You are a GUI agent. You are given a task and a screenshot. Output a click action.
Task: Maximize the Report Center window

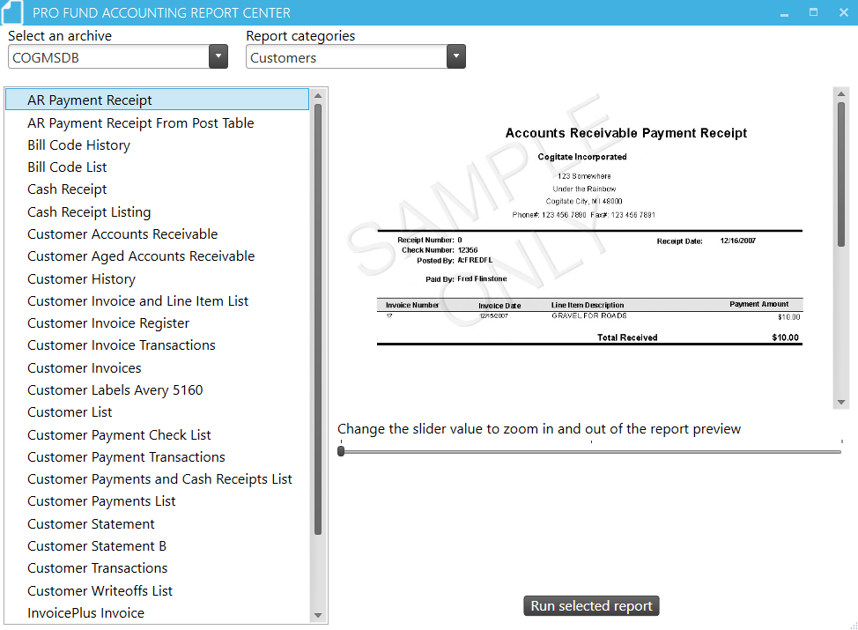click(x=814, y=12)
